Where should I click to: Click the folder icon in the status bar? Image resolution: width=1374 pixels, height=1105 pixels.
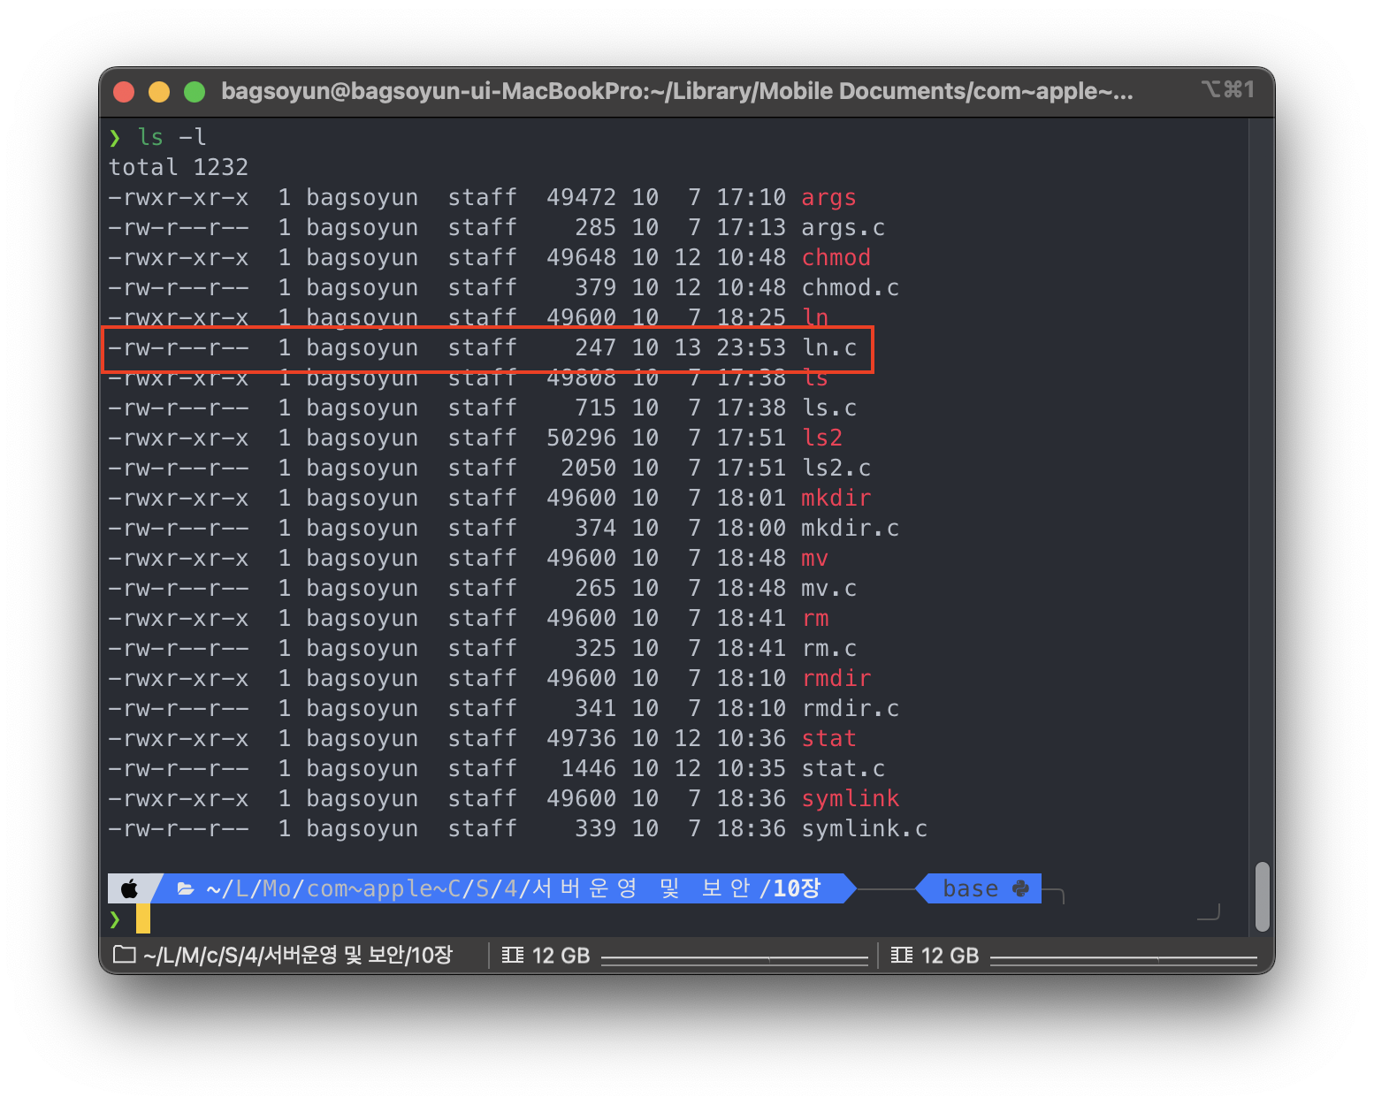125,955
